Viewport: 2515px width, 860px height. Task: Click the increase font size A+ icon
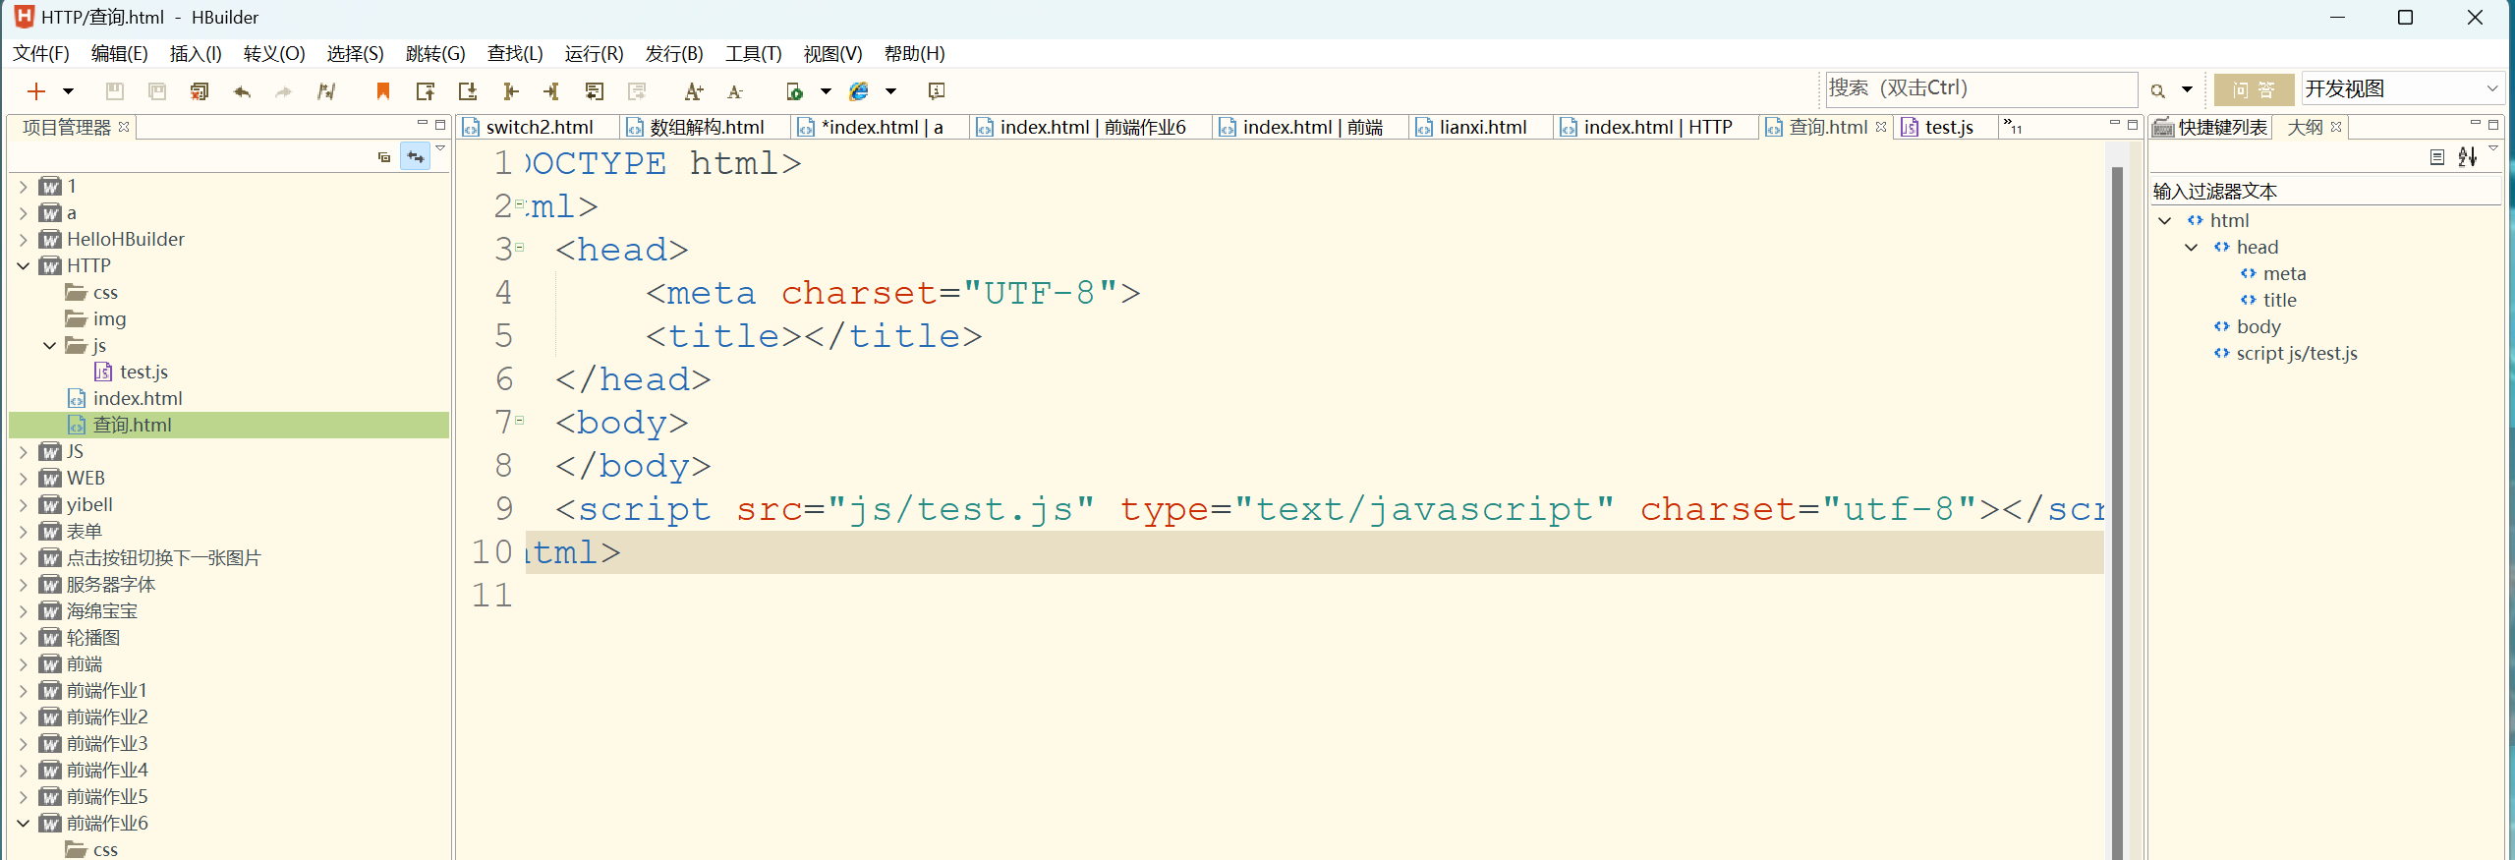(x=694, y=91)
